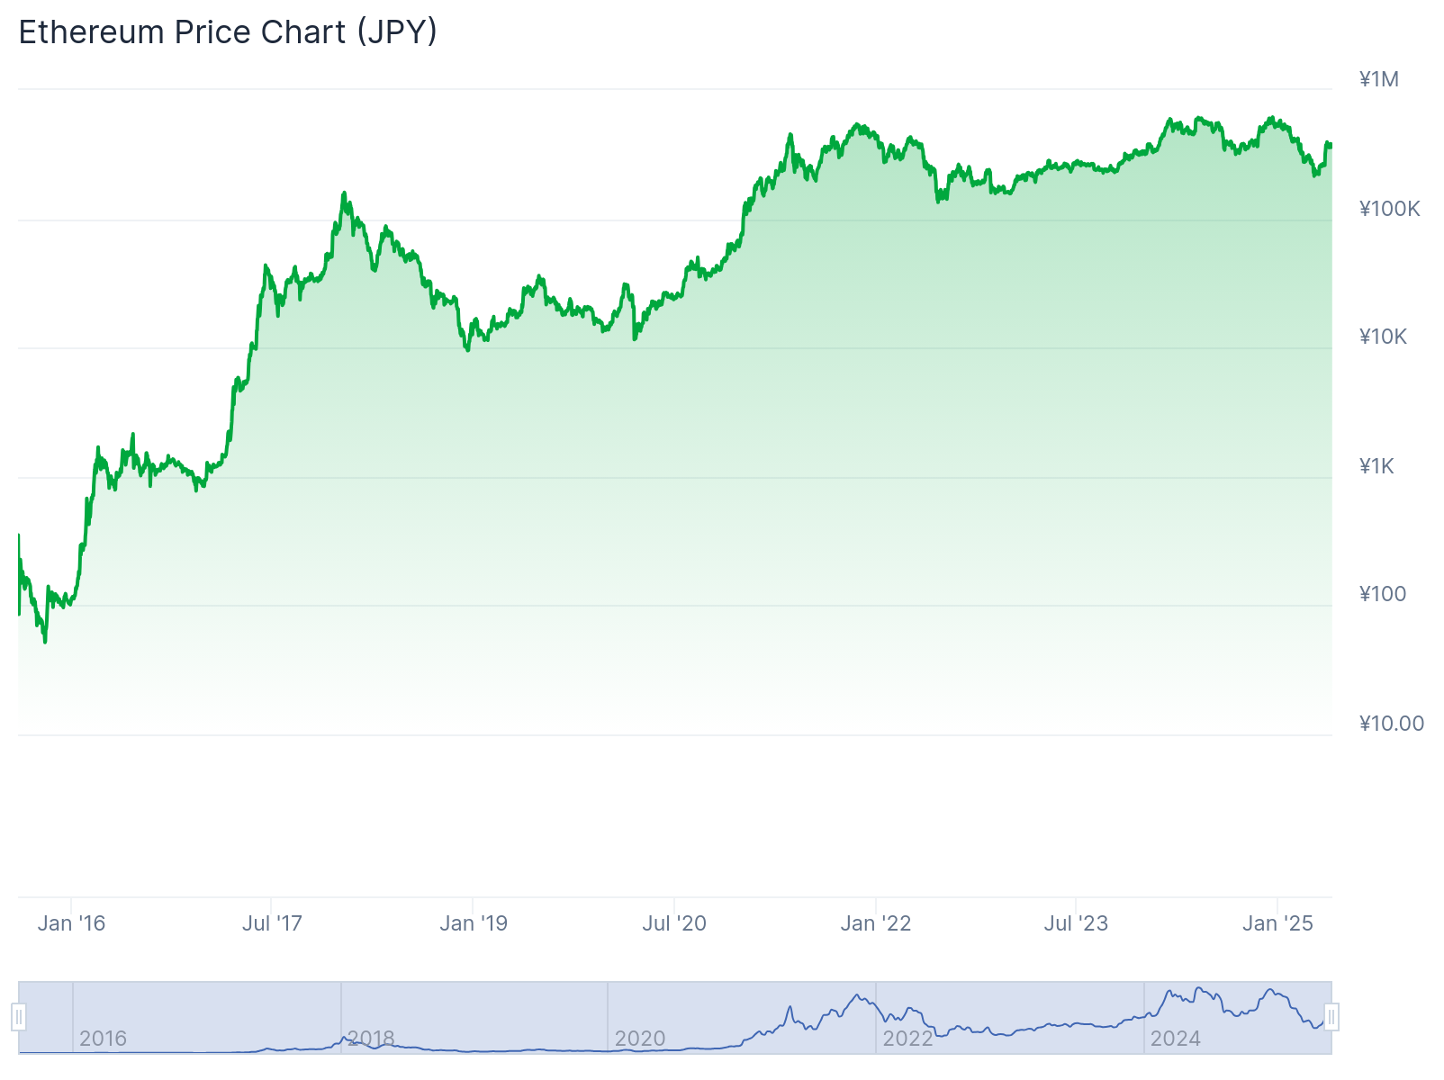Select the ¥1M y-axis label
Viewport: 1444px width, 1080px height.
point(1377,79)
